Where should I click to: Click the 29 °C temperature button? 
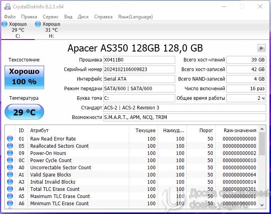tap(24, 112)
